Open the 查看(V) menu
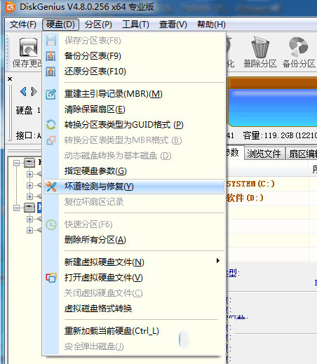This screenshot has height=364, width=317. 173,25
